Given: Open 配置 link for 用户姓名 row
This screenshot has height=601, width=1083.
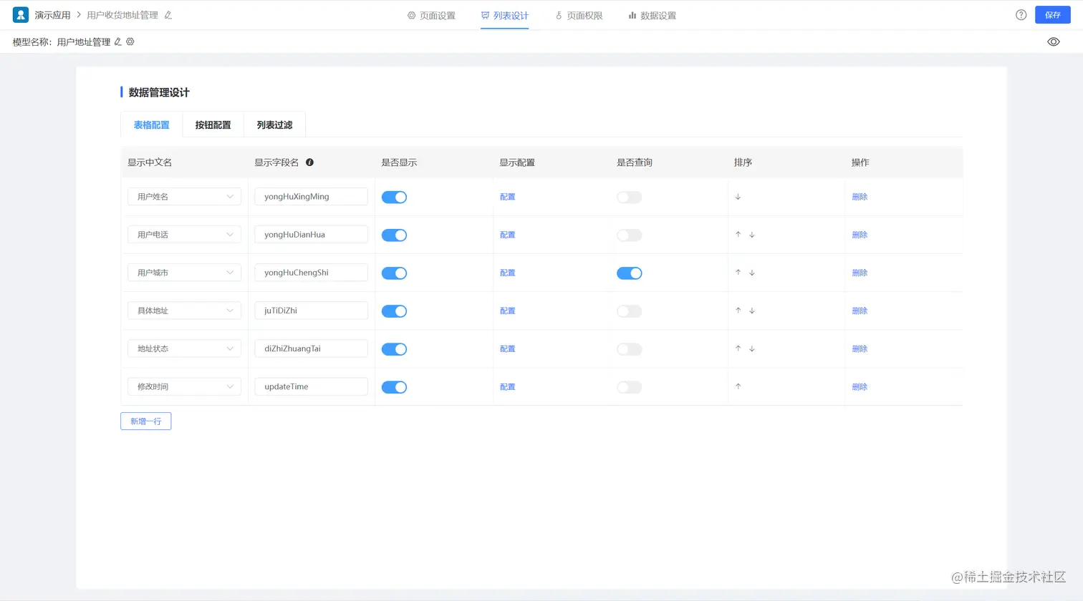Looking at the screenshot, I should coord(508,197).
